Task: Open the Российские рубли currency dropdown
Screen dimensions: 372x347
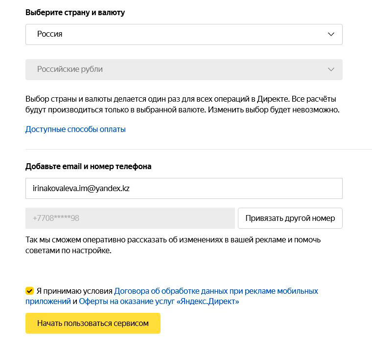Action: tap(184, 69)
